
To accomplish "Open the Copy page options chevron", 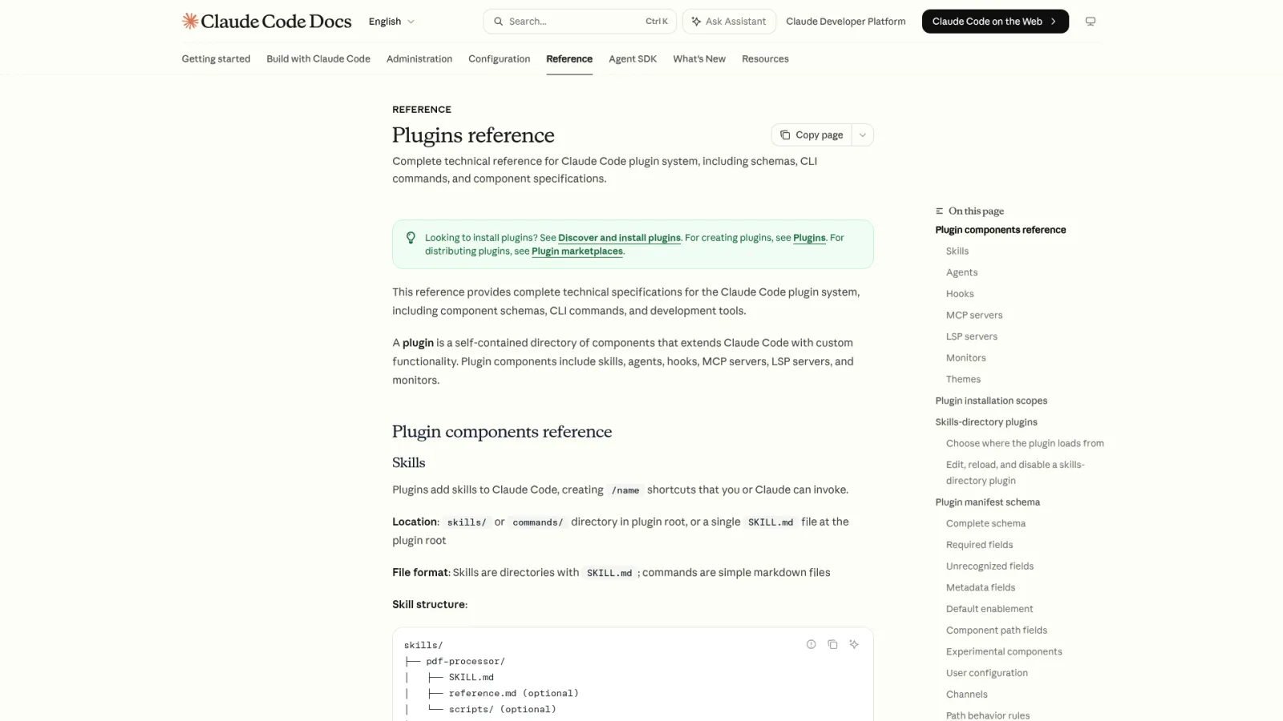I will pos(862,135).
